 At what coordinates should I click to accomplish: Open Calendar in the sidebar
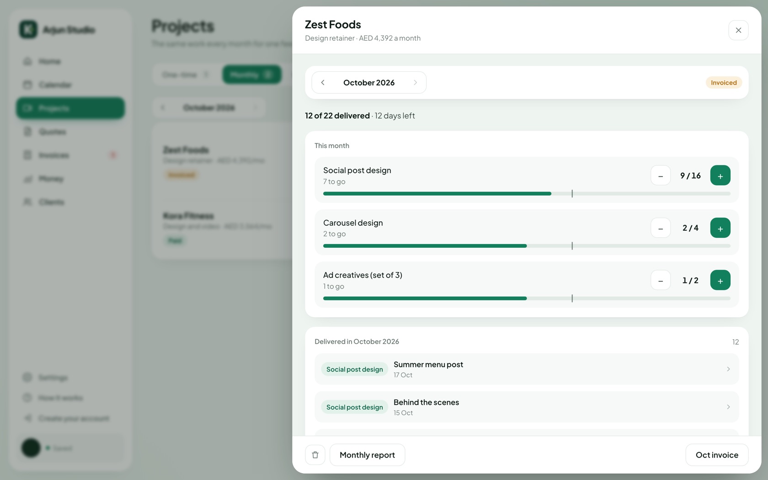click(70, 85)
